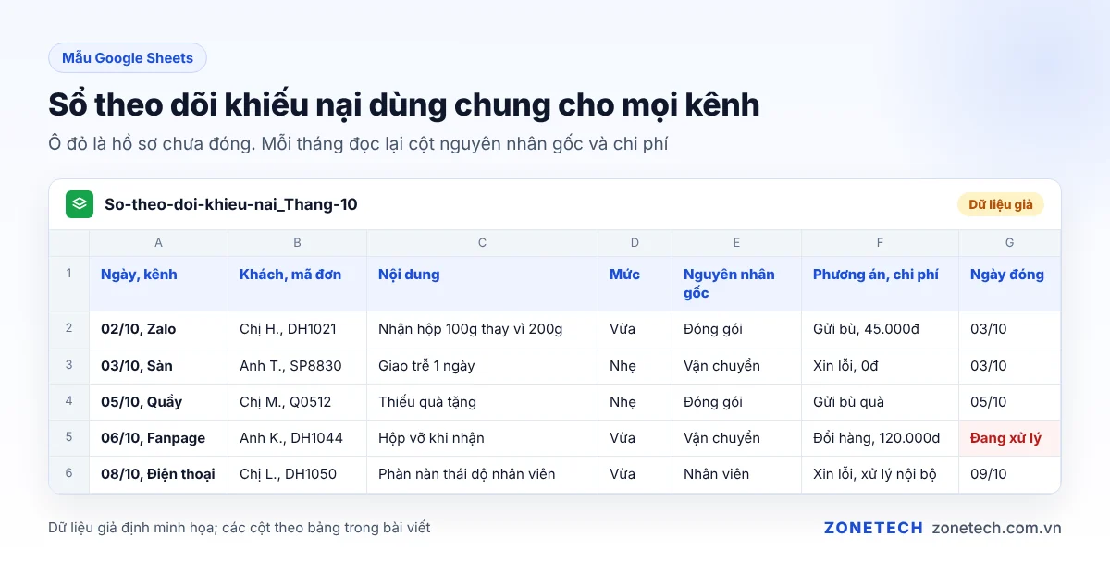Image resolution: width=1110 pixels, height=574 pixels.
Task: Select row number 4
Action: click(69, 401)
